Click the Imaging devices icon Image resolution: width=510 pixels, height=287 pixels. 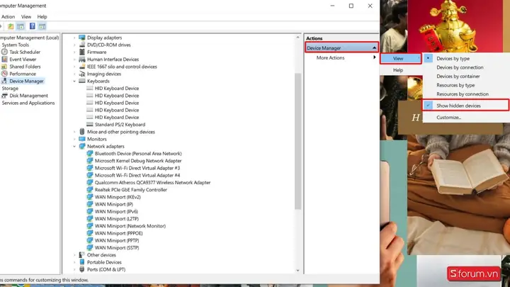tap(82, 74)
